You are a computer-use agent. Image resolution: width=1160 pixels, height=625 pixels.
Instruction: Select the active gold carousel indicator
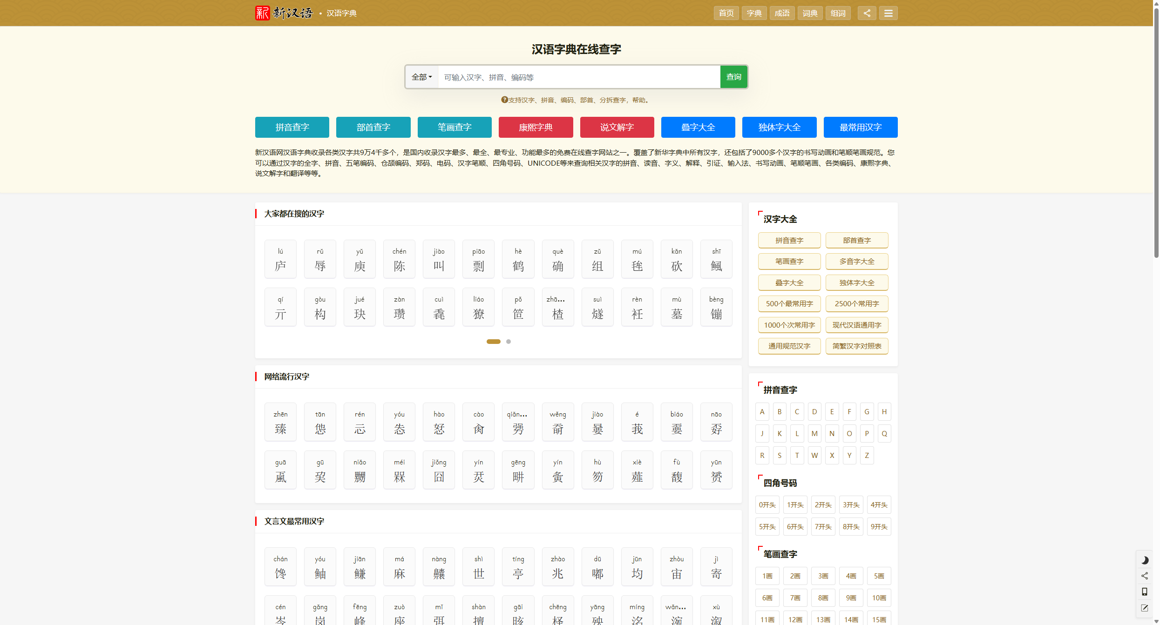pyautogui.click(x=493, y=342)
